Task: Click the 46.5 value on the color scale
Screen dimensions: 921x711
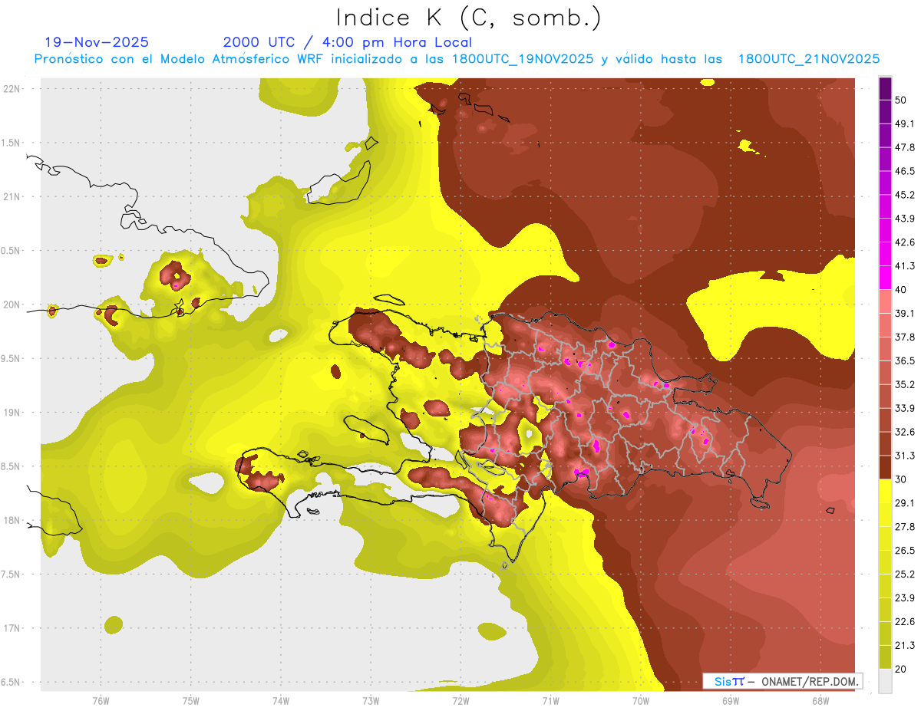Action: [905, 171]
